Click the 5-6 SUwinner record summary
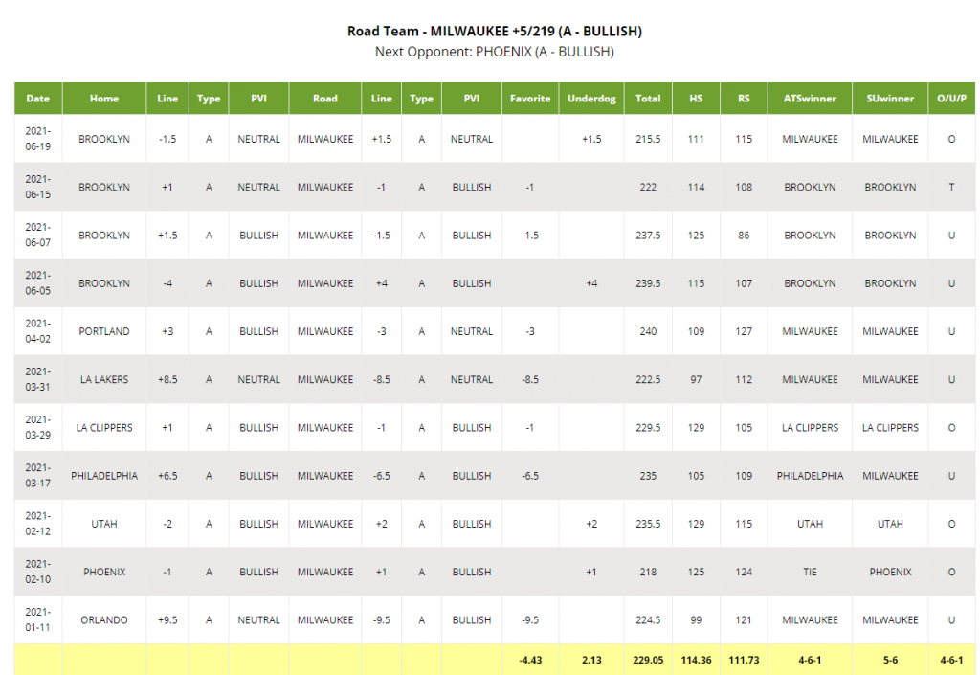980x675 pixels. click(890, 660)
